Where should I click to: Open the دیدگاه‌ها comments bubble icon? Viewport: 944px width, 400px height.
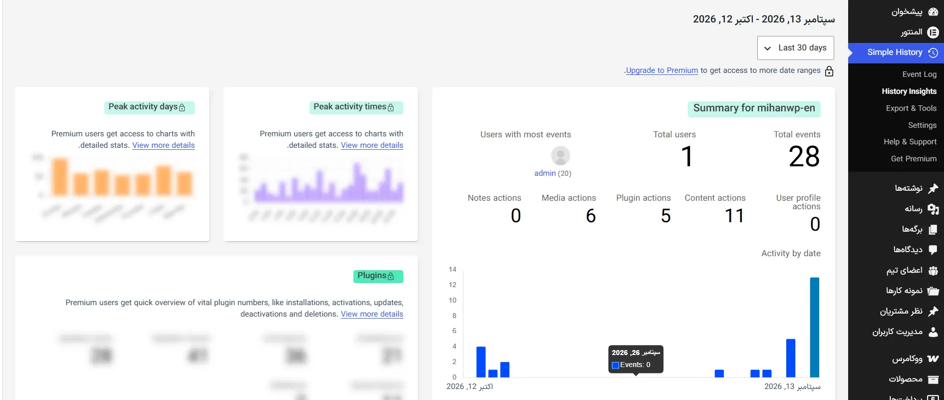tap(933, 250)
